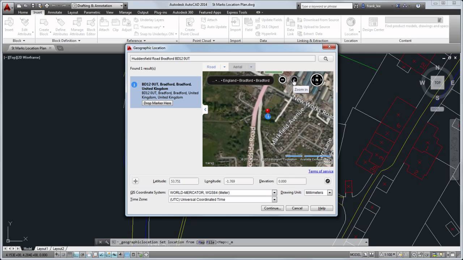
Task: Open the Time Zone dropdown
Action: coord(274,199)
